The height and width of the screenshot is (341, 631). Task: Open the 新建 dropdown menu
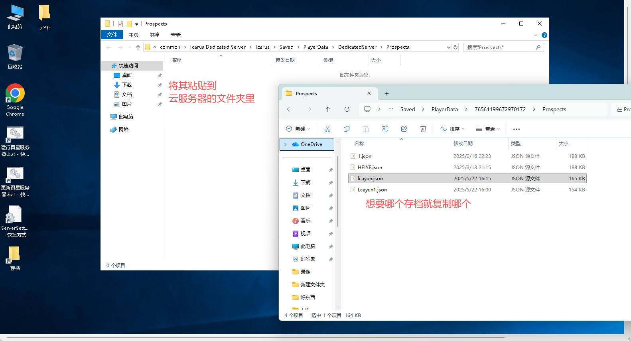pyautogui.click(x=298, y=129)
